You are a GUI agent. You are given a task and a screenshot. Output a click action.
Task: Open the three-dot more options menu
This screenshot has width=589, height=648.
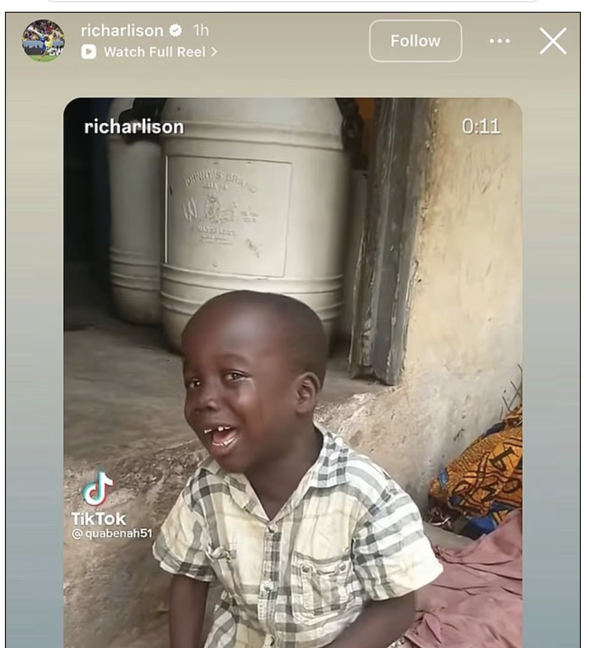tap(499, 41)
